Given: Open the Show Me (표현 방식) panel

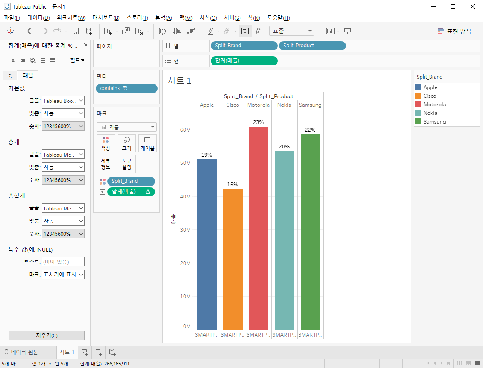Looking at the screenshot, I should point(455,31).
